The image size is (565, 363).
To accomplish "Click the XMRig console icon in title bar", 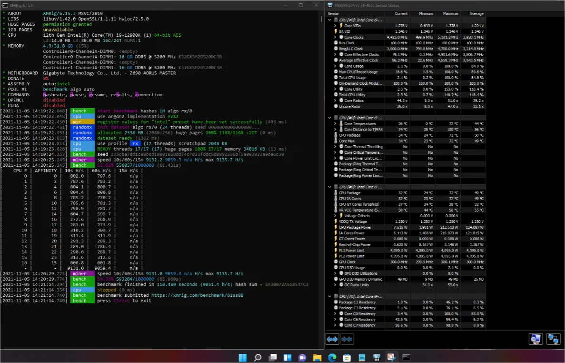I will 5,5.
